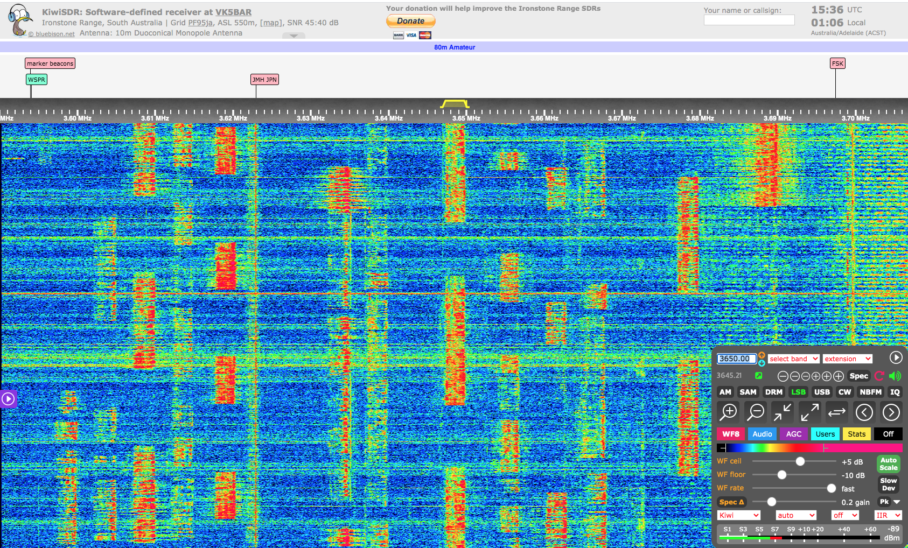Toggle the Spec spectrum display button

coord(858,376)
